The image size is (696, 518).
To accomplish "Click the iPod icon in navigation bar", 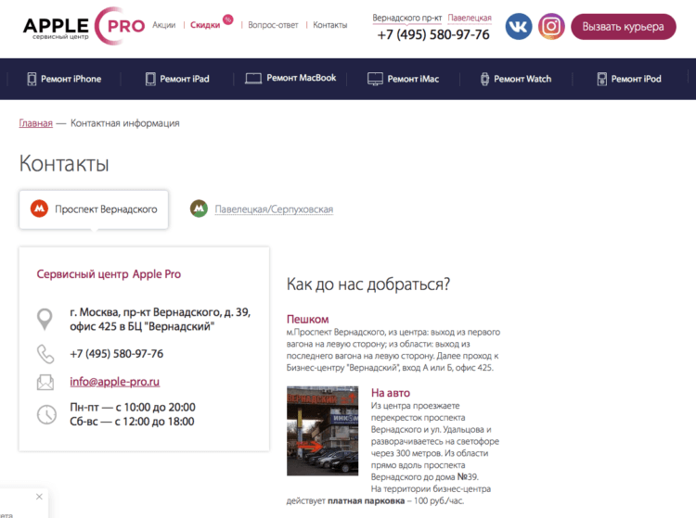I will (x=602, y=79).
